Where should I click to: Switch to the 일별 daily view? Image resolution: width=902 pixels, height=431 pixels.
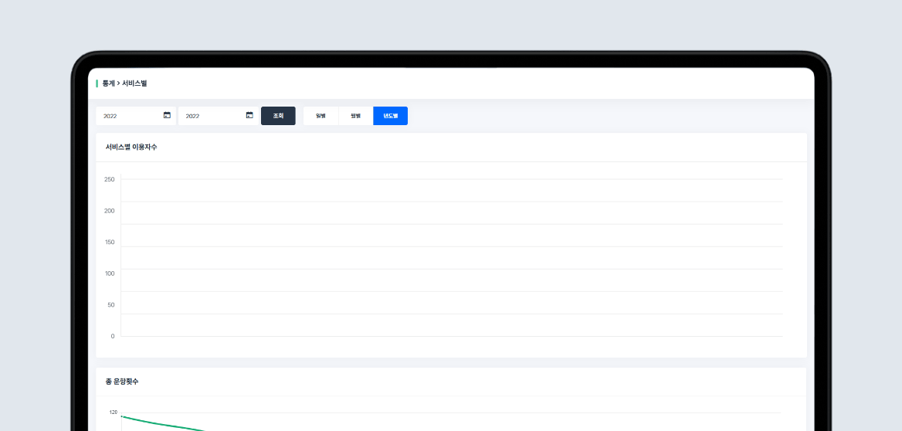click(320, 116)
